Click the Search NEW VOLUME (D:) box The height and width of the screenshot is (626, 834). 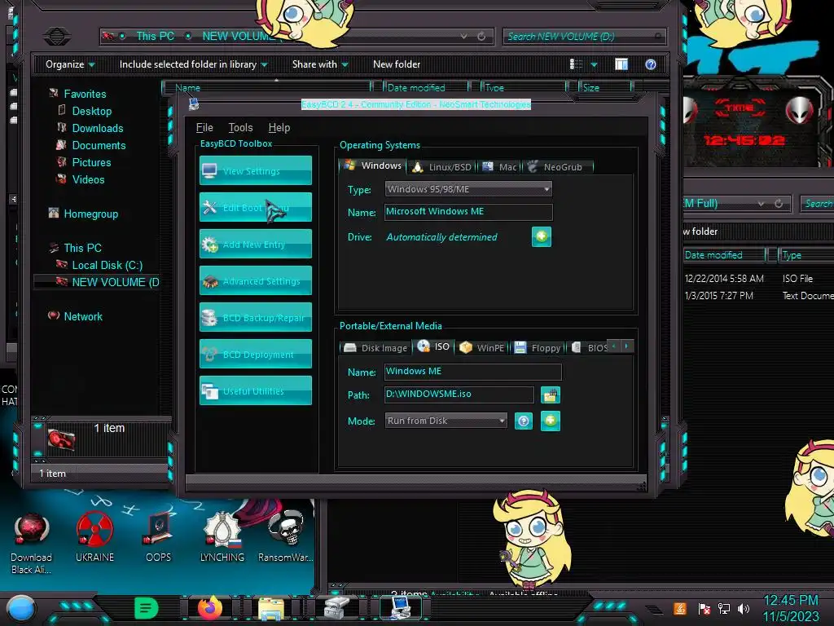(x=583, y=36)
